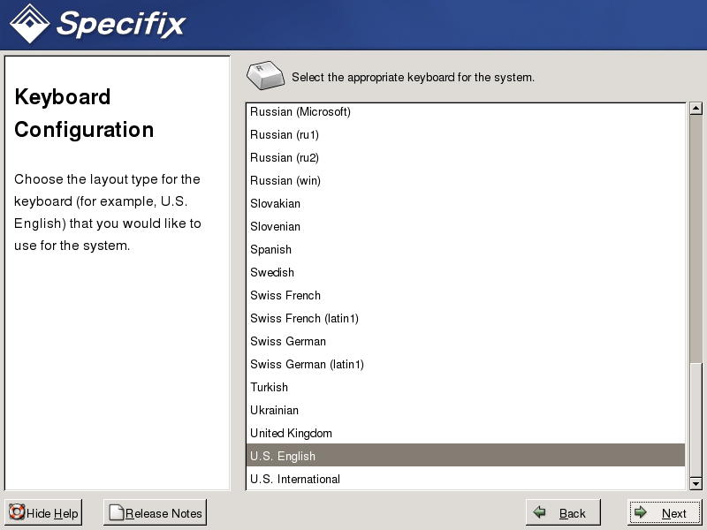The height and width of the screenshot is (530, 707).
Task: Open the Release Notes
Action: 155,512
